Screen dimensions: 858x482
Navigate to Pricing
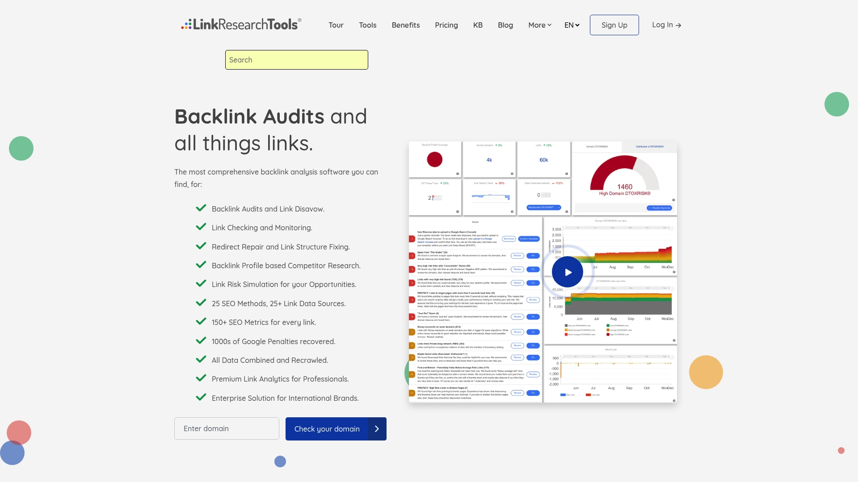coord(446,25)
